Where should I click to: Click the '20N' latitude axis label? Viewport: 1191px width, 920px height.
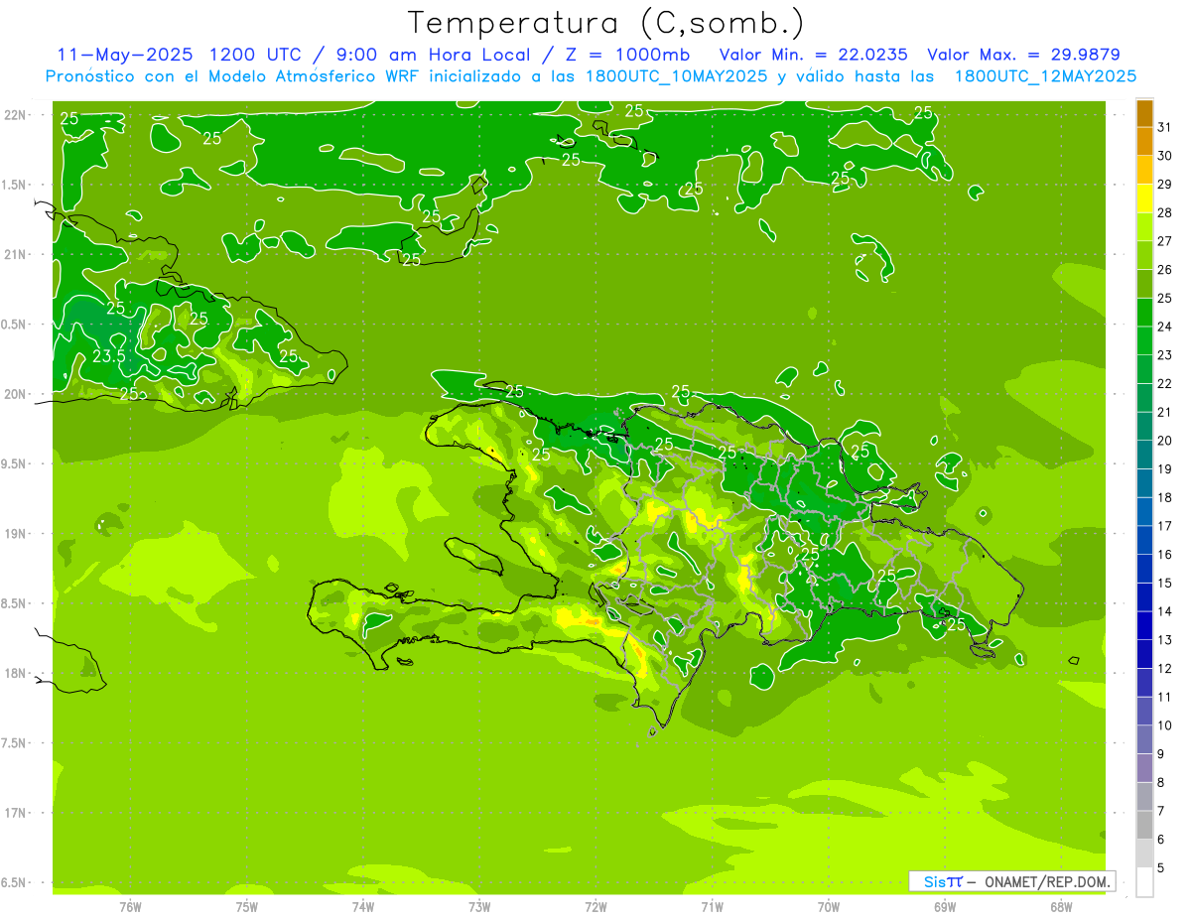tap(14, 395)
